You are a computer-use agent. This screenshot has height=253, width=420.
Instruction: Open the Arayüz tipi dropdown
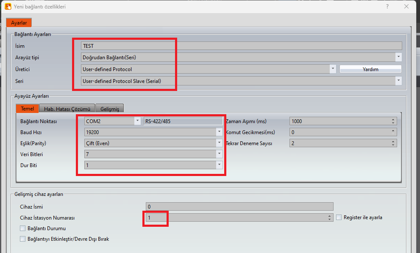click(x=398, y=57)
